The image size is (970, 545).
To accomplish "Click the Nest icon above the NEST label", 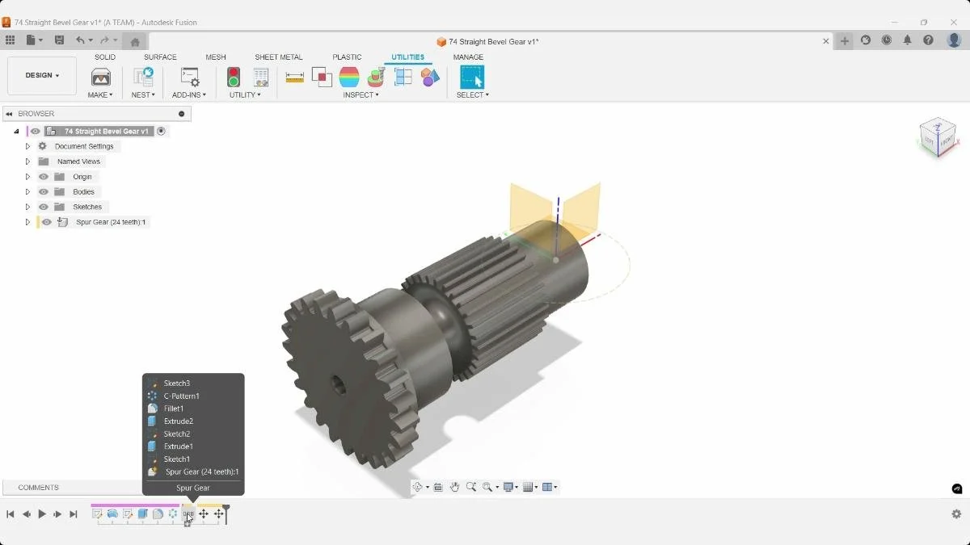I will 143,77.
